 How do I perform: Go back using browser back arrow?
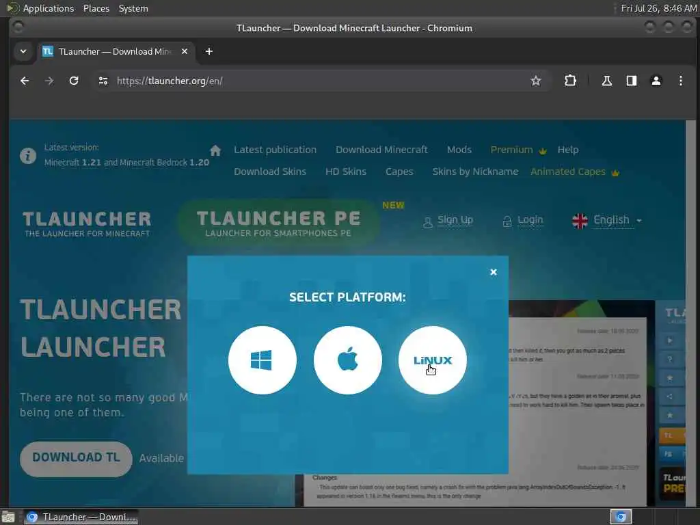(25, 81)
